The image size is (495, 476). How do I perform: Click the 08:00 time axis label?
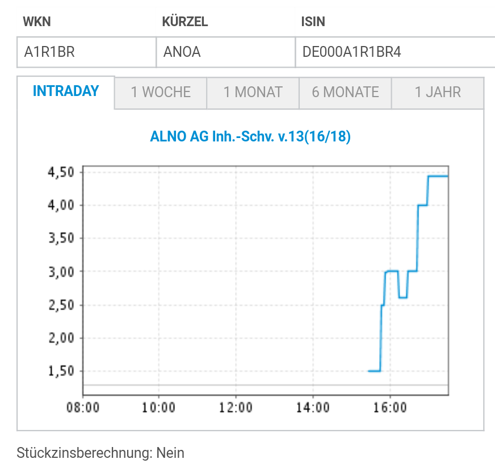coord(83,408)
